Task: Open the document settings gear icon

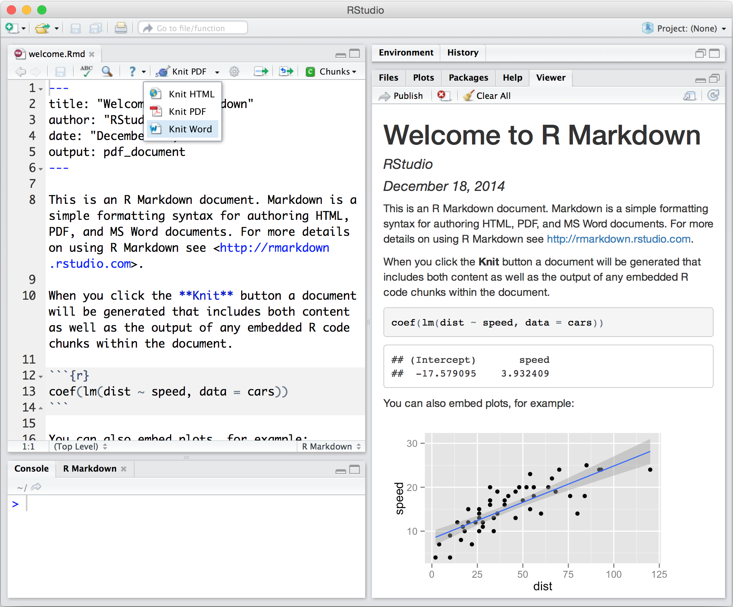Action: [x=234, y=72]
